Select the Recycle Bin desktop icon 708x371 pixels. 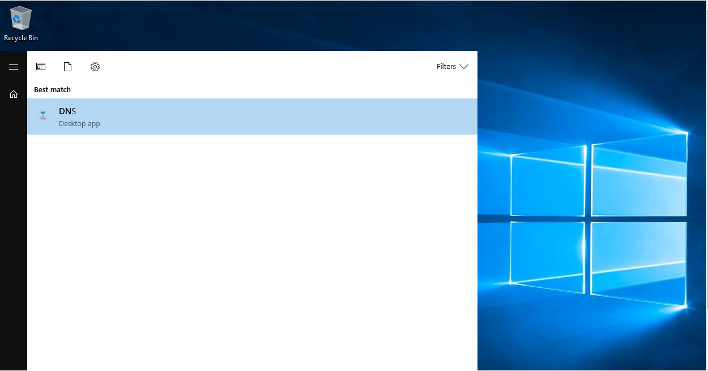pos(21,19)
